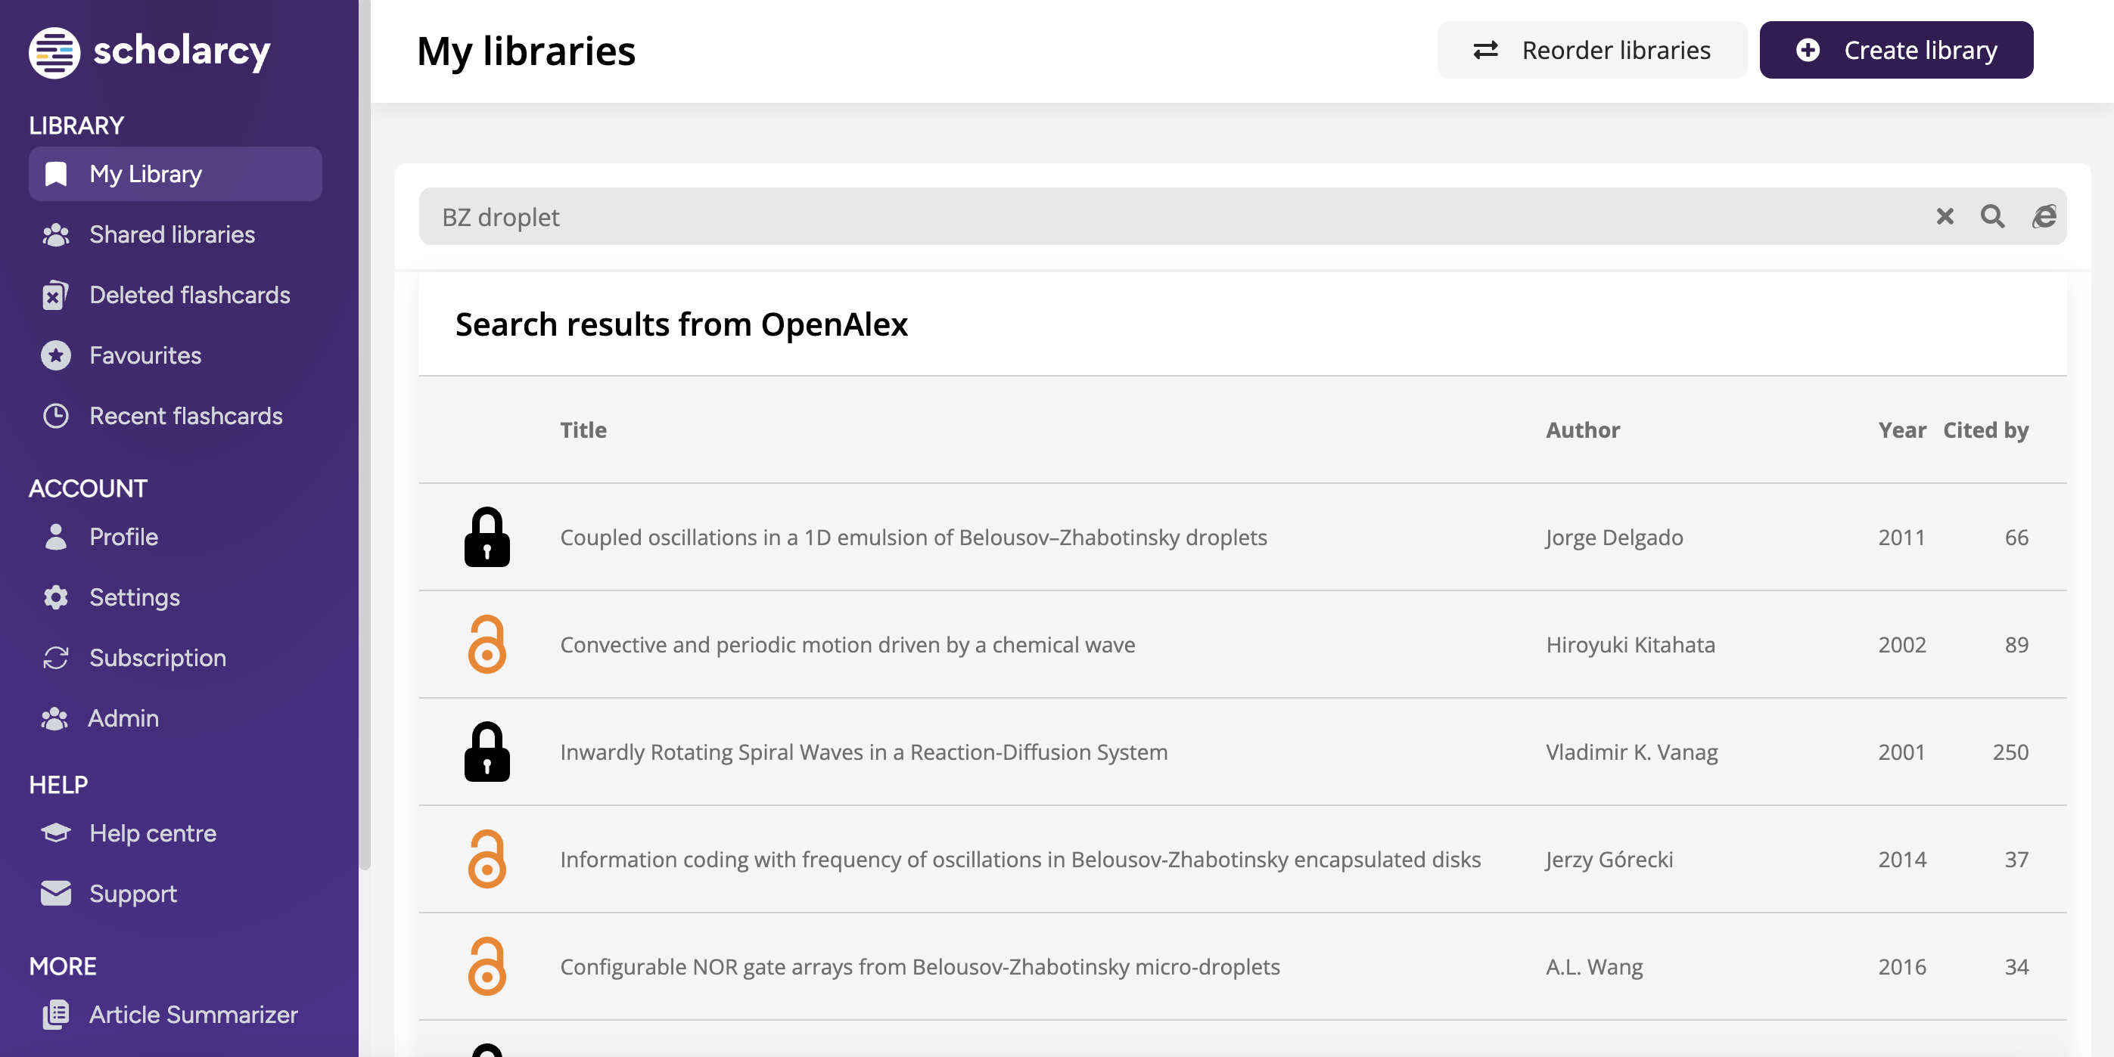Screen dimensions: 2114x1057
Task: Click the Shared libraries people icon
Action: [x=55, y=234]
